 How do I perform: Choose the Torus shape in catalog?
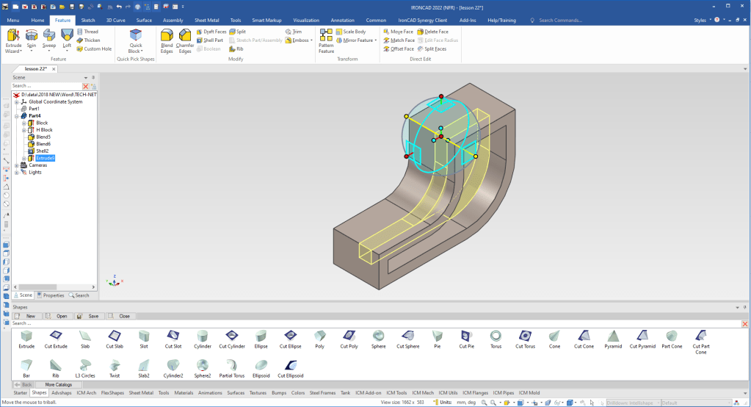(x=496, y=337)
